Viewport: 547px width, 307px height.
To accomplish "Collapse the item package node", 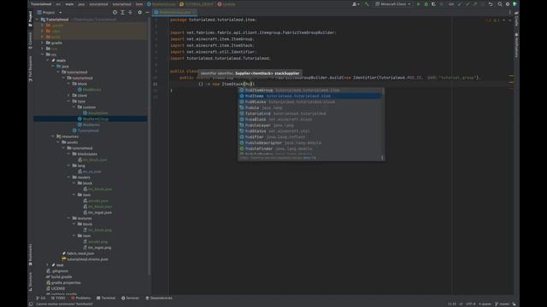I will click(x=68, y=101).
